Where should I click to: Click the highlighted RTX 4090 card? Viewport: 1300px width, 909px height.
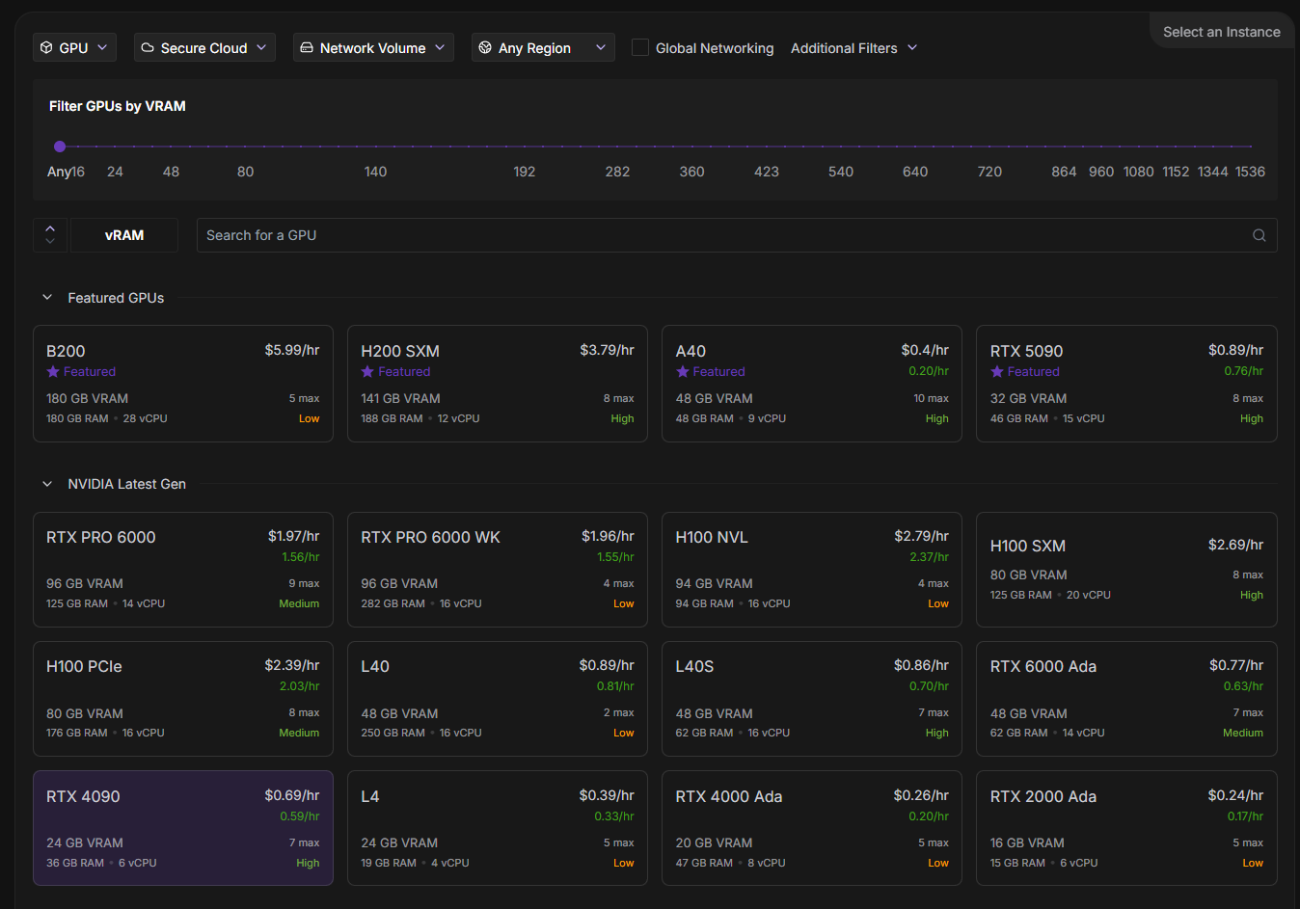pos(183,828)
